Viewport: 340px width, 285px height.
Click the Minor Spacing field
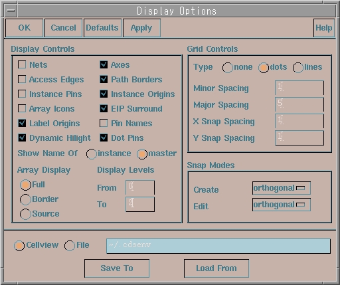pyautogui.click(x=299, y=88)
